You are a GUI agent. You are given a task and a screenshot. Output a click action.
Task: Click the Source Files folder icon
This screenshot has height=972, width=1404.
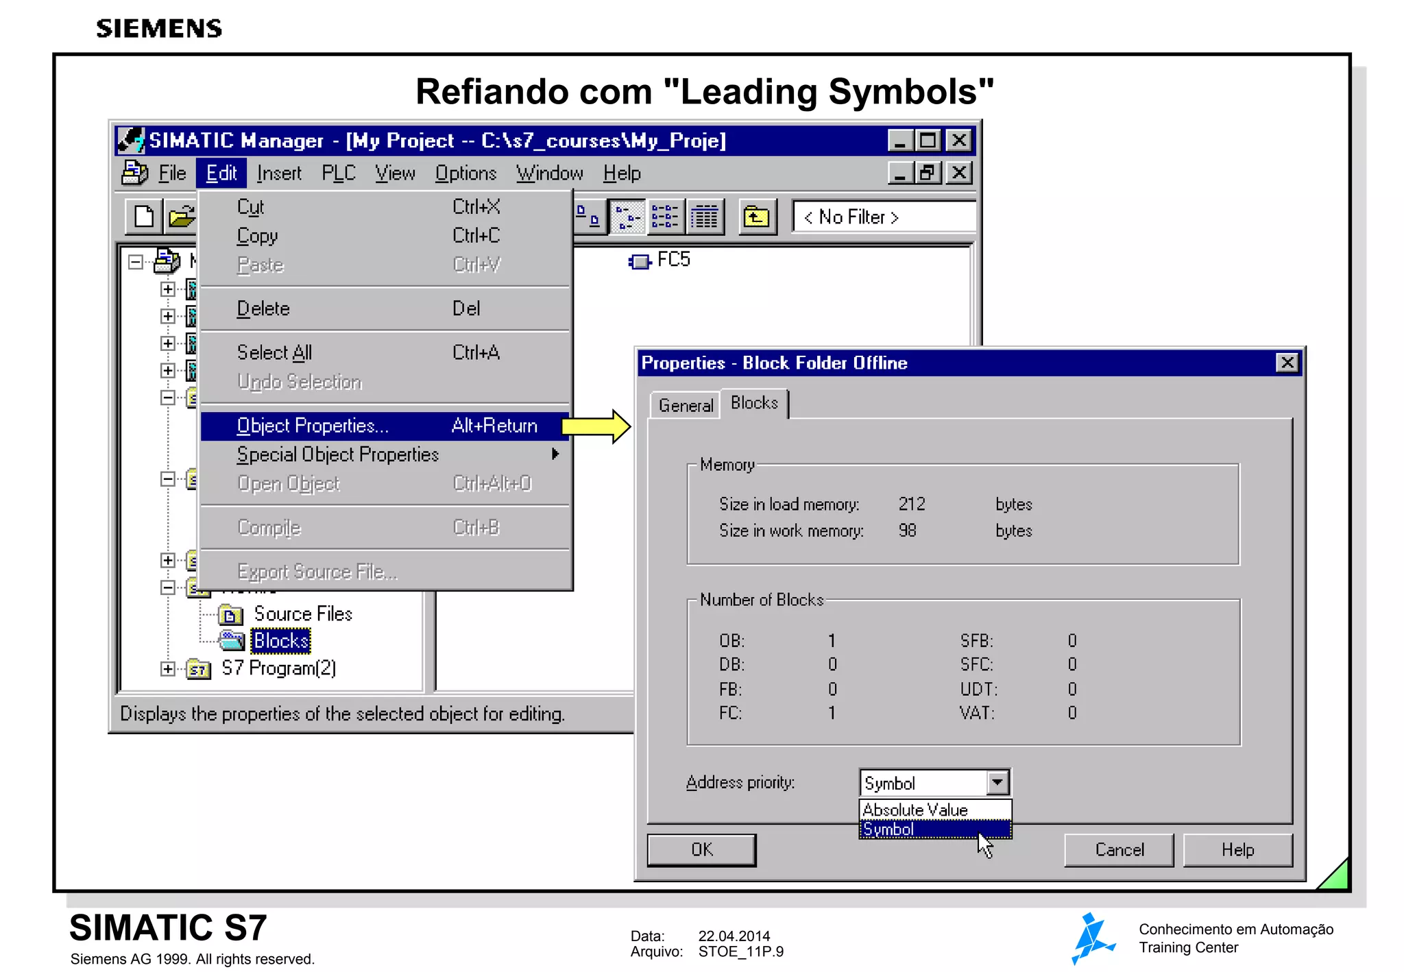(x=230, y=615)
